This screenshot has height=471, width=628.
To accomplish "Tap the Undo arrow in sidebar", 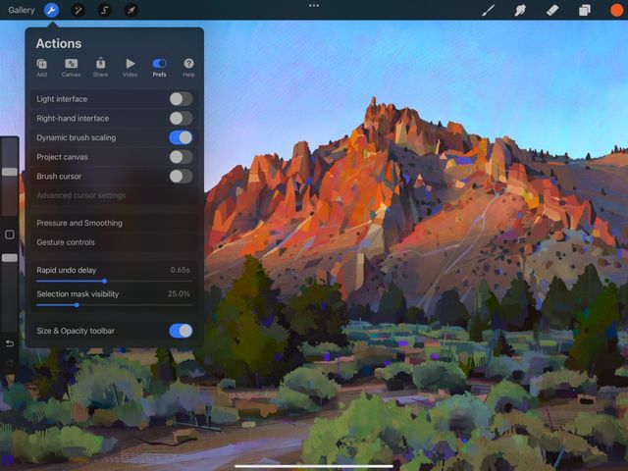I will click(10, 343).
